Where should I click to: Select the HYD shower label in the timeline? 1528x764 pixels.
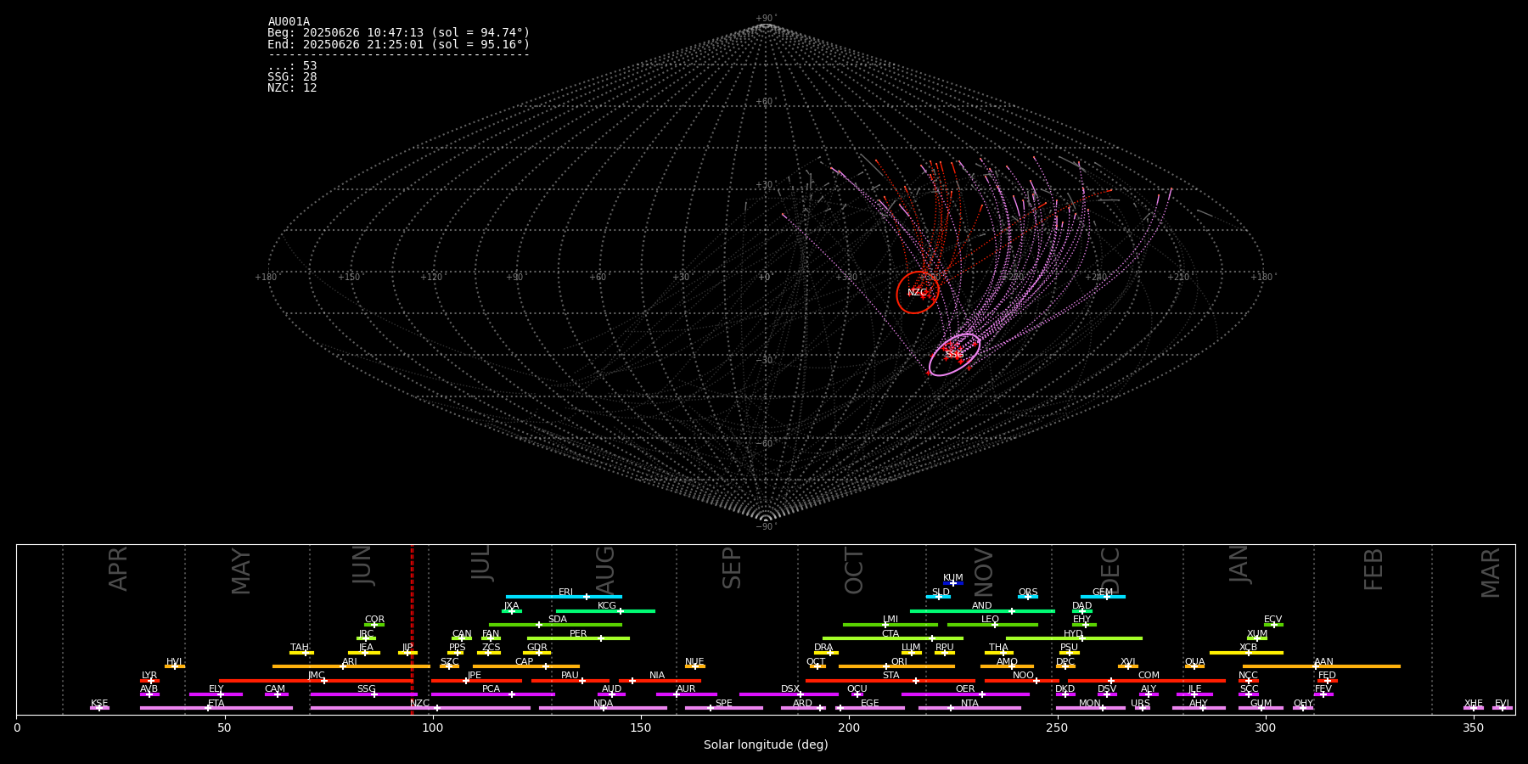pyautogui.click(x=1073, y=634)
